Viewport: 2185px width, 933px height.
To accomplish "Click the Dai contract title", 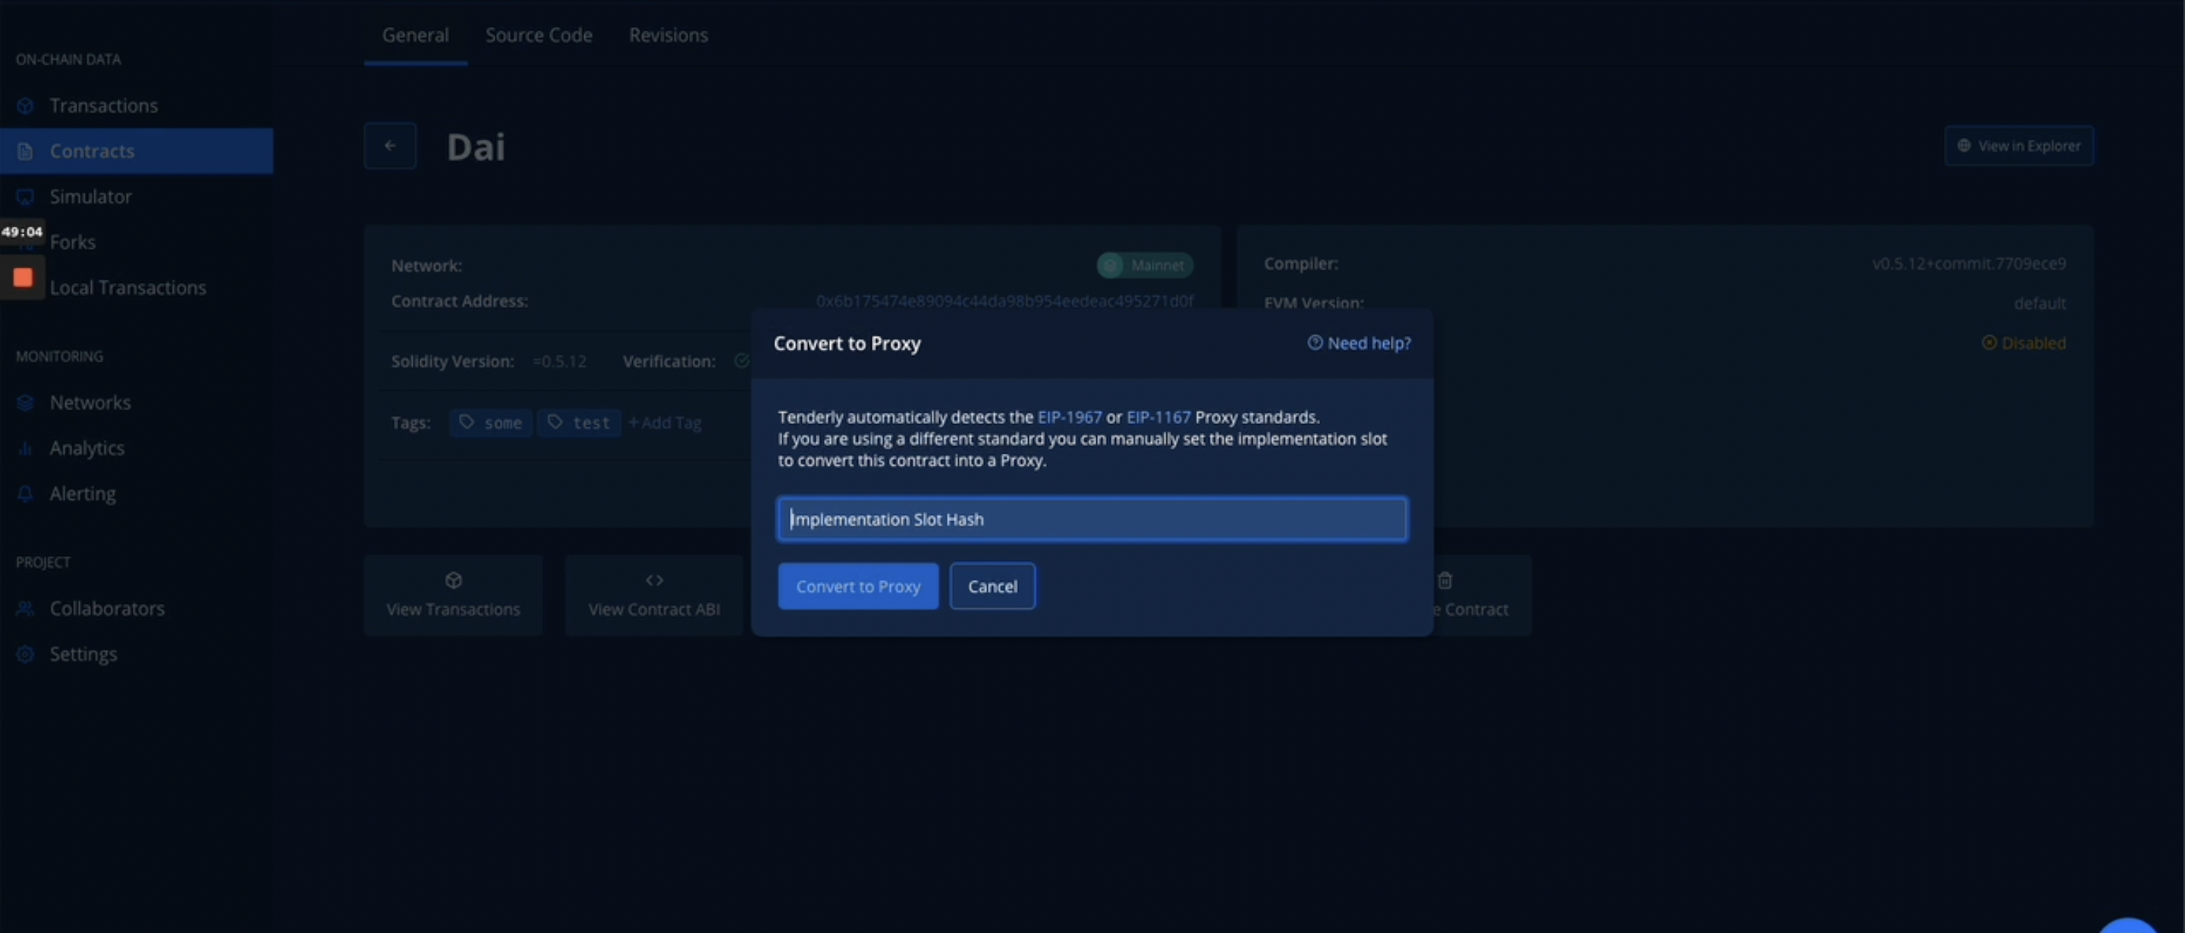I will tap(476, 146).
